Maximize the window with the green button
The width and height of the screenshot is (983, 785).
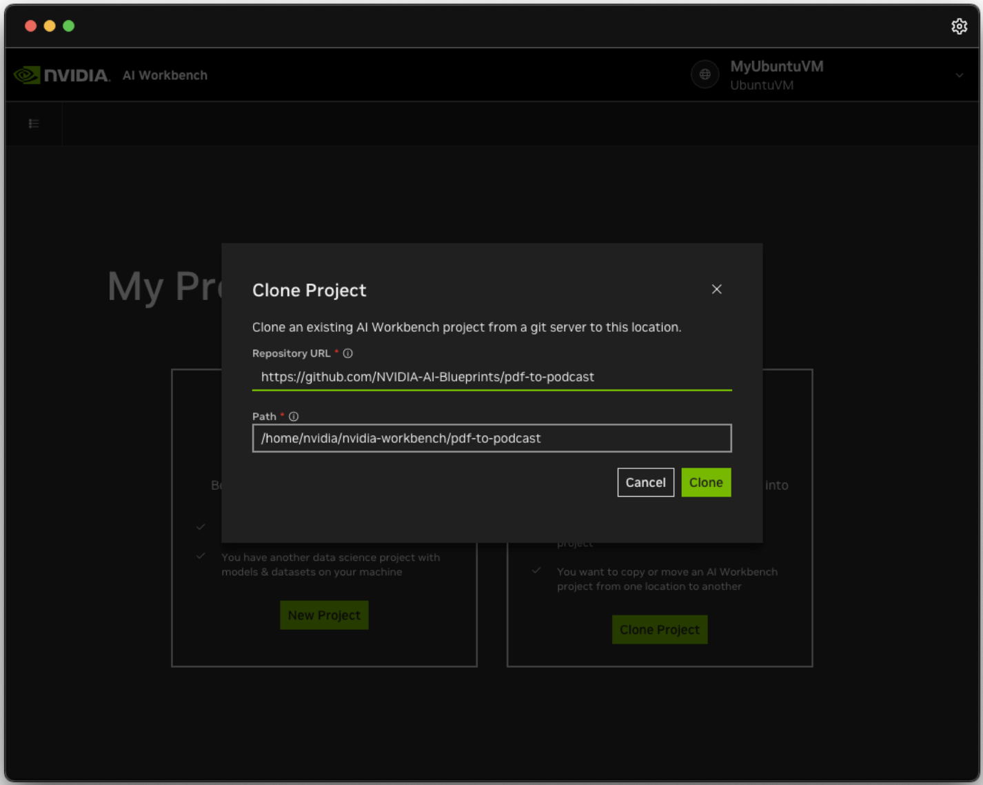pos(69,26)
